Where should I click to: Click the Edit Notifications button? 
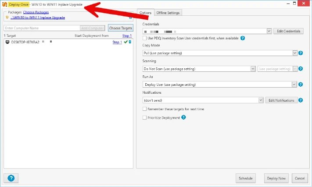click(x=281, y=100)
